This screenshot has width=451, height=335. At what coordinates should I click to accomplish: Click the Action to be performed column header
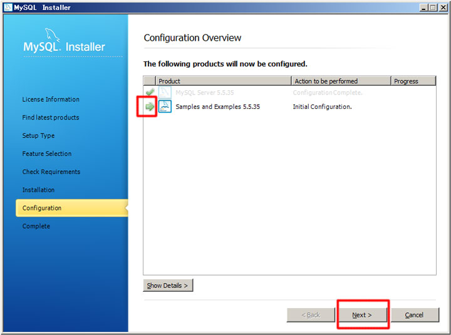pos(341,81)
